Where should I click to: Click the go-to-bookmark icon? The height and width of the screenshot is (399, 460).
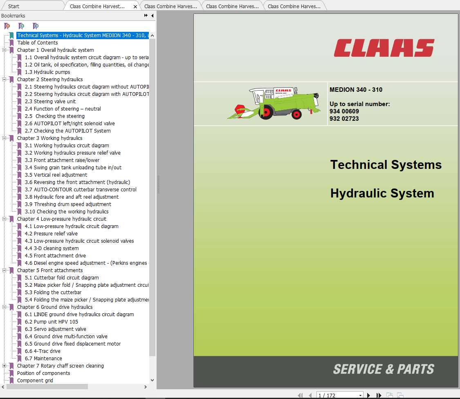coord(36,26)
